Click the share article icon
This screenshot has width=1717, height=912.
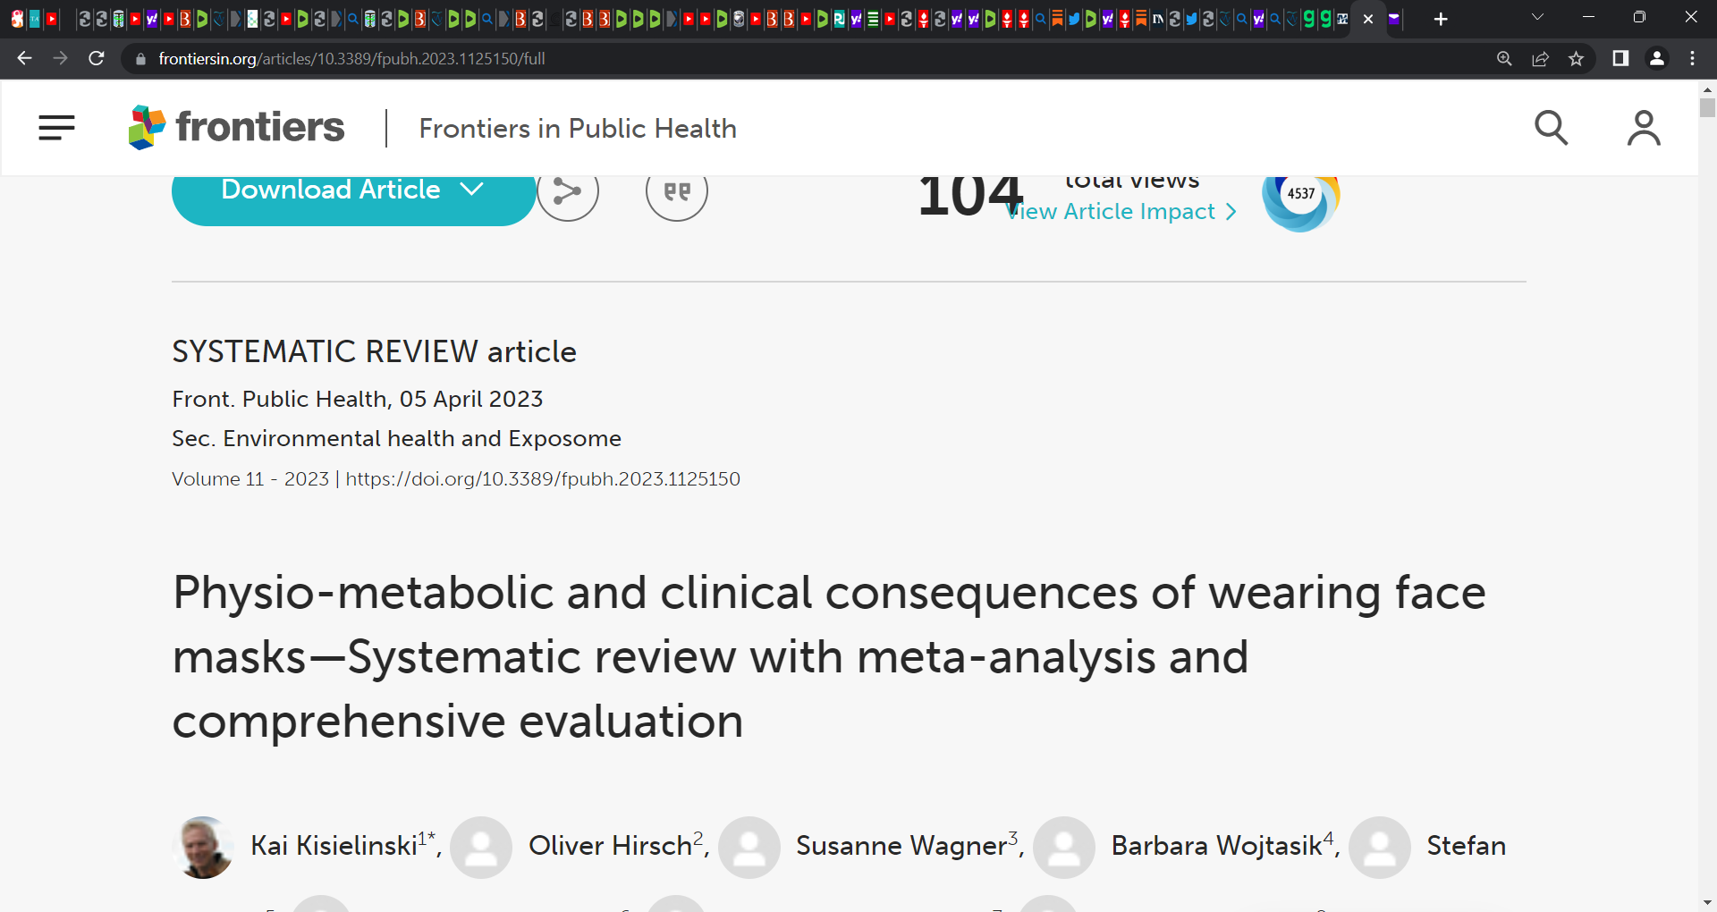coord(568,191)
